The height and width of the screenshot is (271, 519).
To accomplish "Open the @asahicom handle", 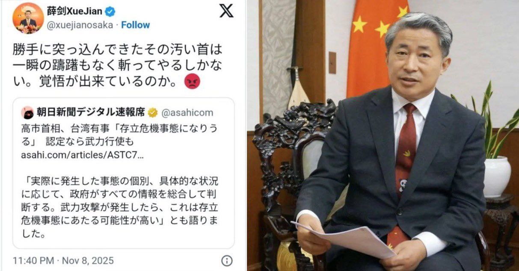I will (x=187, y=113).
